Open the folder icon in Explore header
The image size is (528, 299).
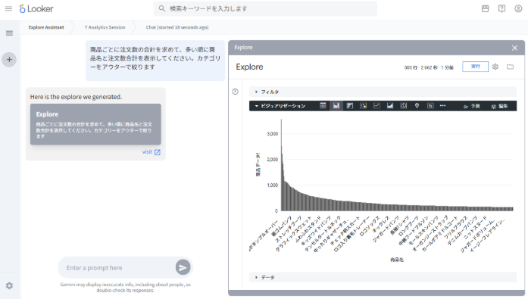tap(510, 67)
